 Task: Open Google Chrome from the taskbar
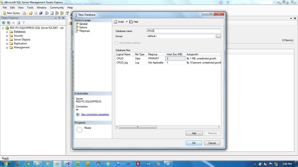(x=28, y=164)
